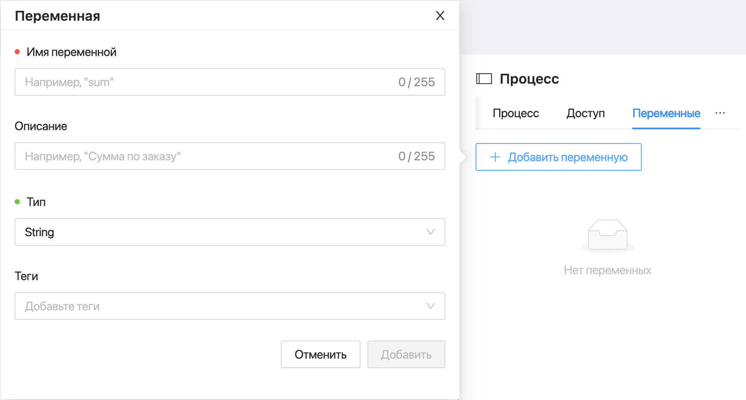Screen dimensions: 746x400
Task: Click the chevron arrow in the Теги field
Action: (430, 306)
